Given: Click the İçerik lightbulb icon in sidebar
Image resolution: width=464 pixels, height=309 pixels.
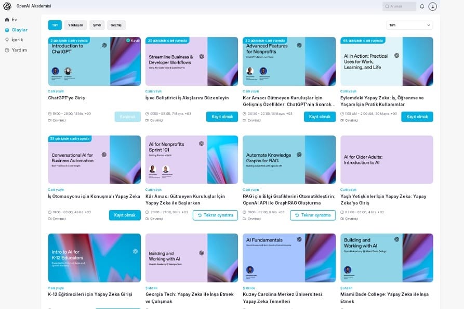Looking at the screenshot, I should click(7, 40).
